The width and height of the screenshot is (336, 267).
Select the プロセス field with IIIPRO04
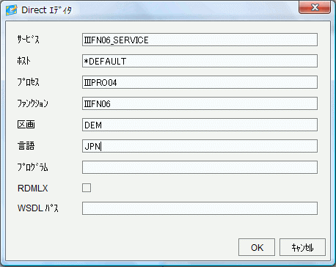coord(200,82)
